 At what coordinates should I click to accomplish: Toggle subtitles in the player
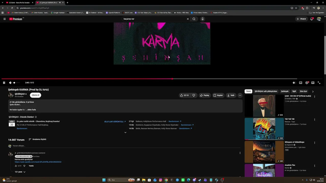pos(301,83)
